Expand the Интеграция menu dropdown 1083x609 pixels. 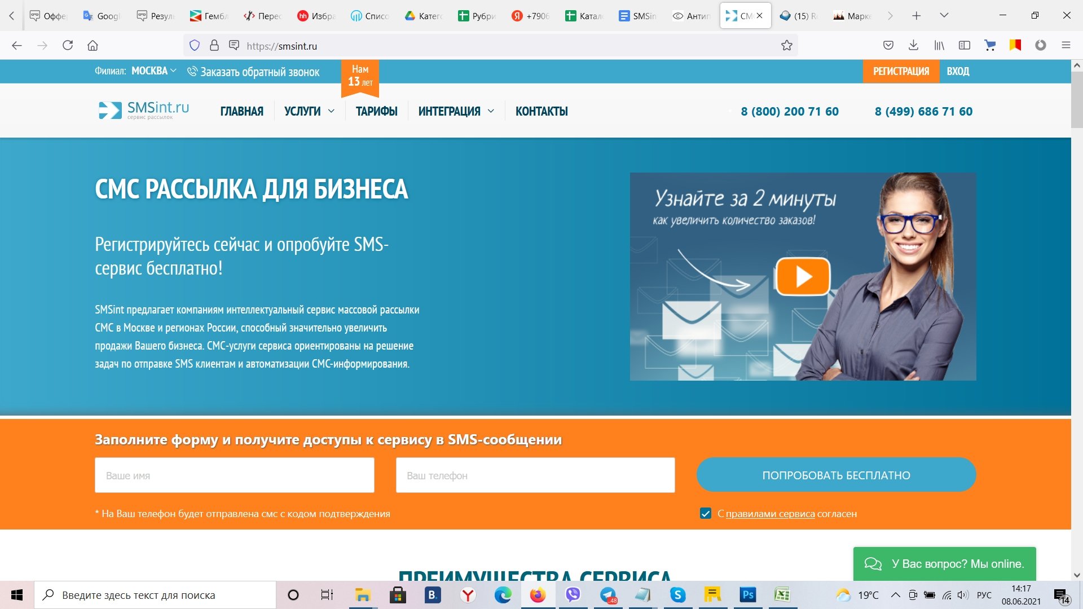456,112
